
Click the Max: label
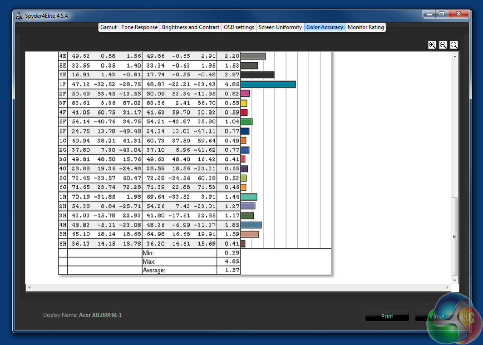pos(149,261)
